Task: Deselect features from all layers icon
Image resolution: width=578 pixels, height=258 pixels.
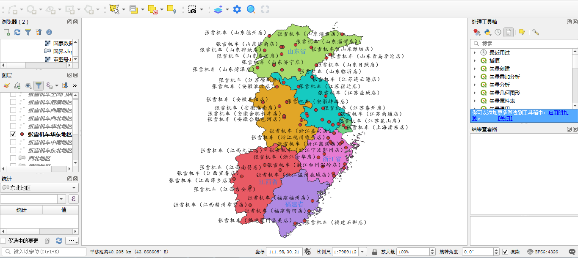Action: coord(153,9)
